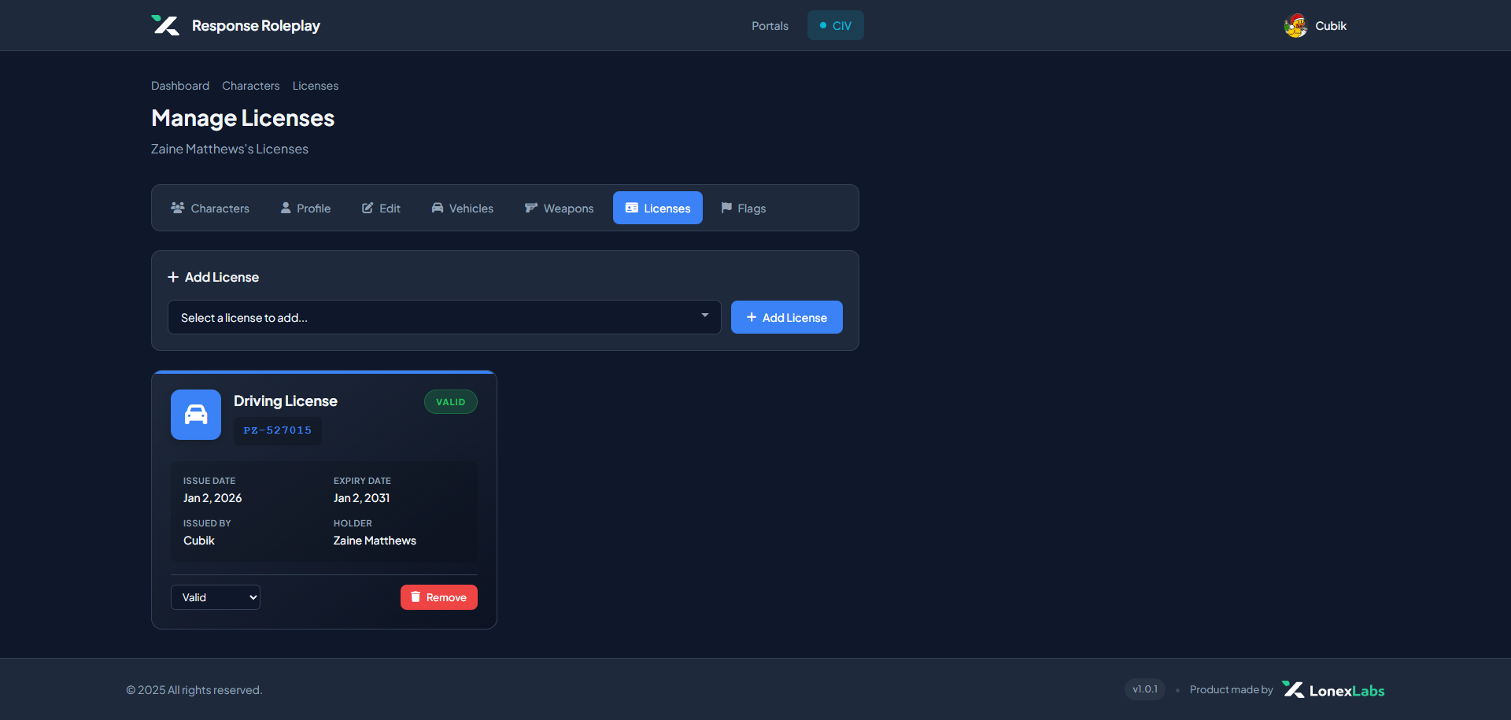The width and height of the screenshot is (1511, 720).
Task: Click the Licenses breadcrumb link
Action: pyautogui.click(x=316, y=86)
